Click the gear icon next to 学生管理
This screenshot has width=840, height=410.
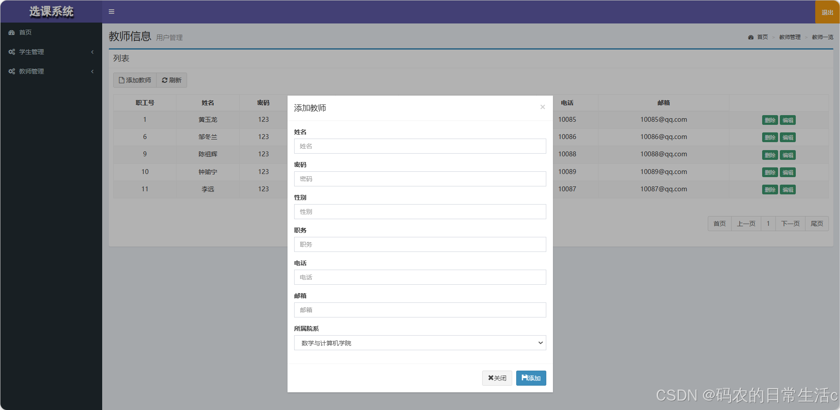(12, 51)
